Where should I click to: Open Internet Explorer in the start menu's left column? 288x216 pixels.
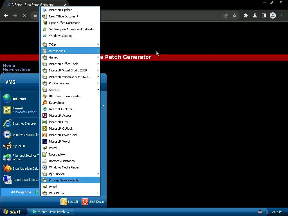click(21, 123)
